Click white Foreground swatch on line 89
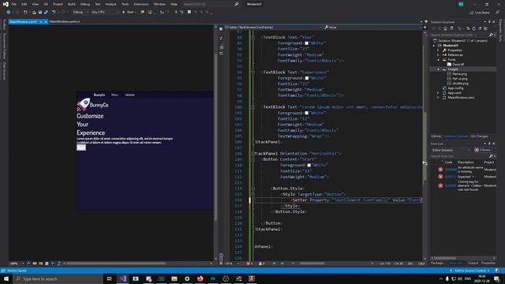The image size is (505, 284). coord(307,43)
